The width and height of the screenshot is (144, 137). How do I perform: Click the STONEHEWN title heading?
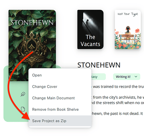pos(99,65)
